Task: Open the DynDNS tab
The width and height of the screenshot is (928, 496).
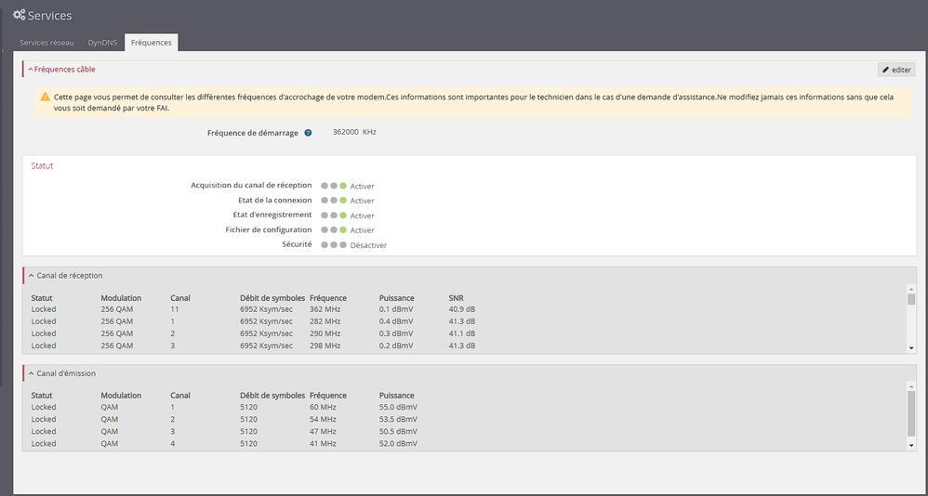Action: tap(102, 43)
